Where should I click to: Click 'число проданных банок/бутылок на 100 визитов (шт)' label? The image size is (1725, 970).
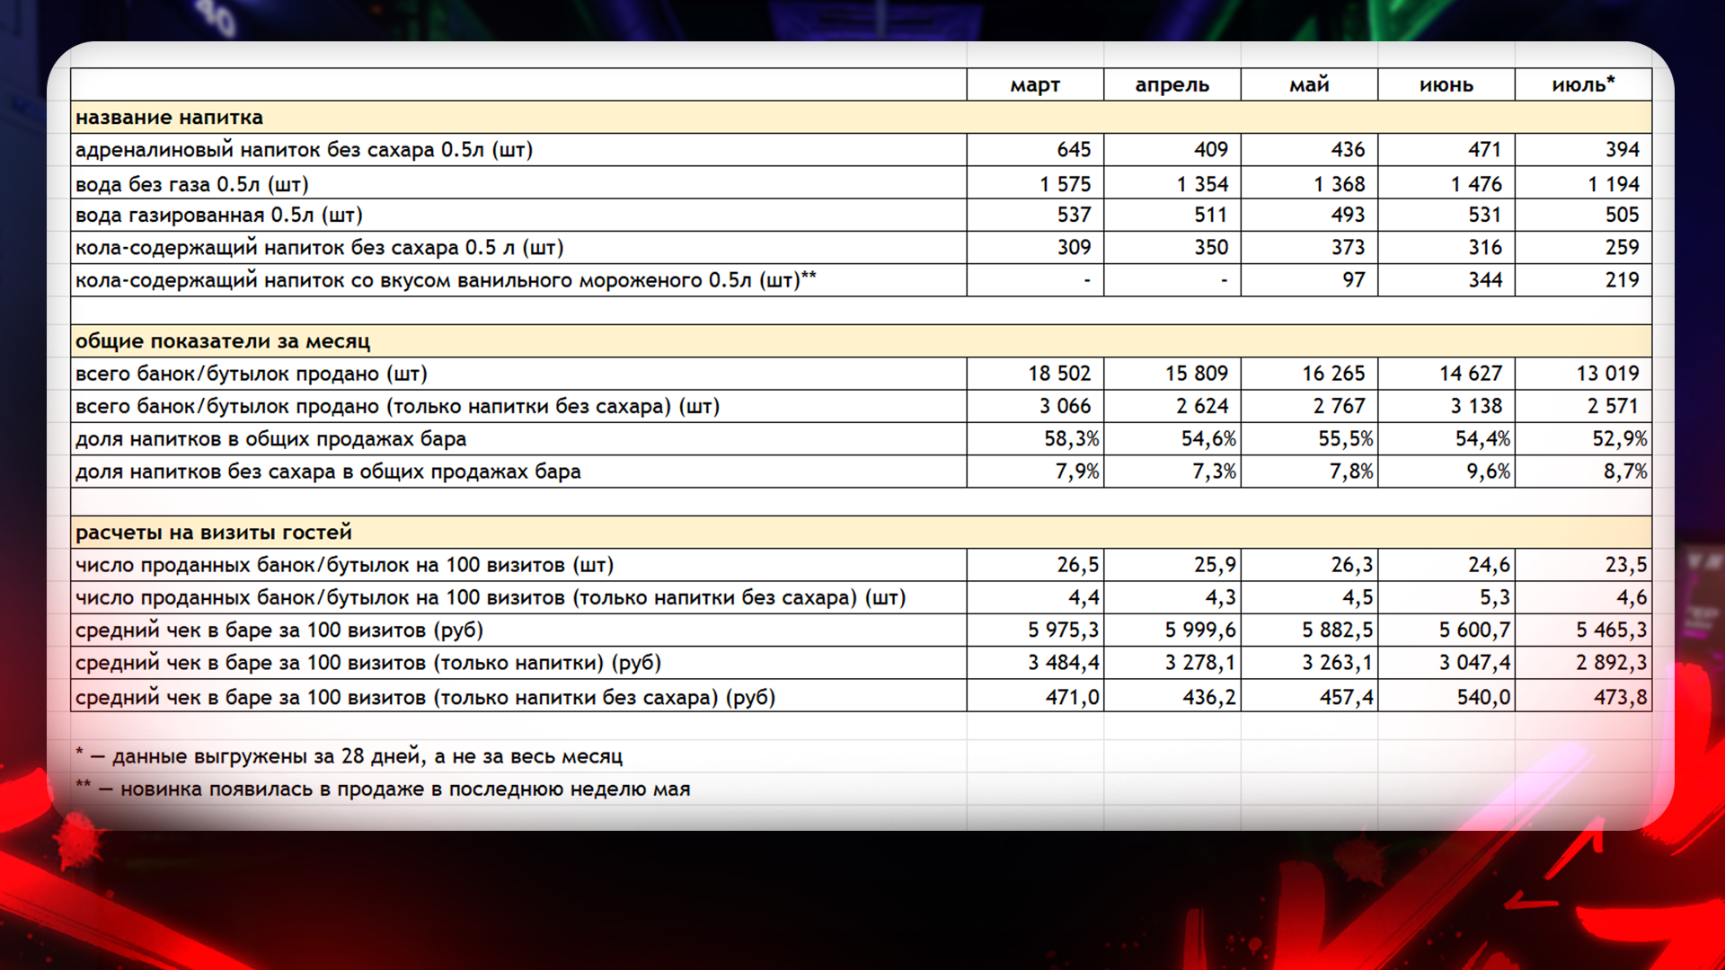344,565
